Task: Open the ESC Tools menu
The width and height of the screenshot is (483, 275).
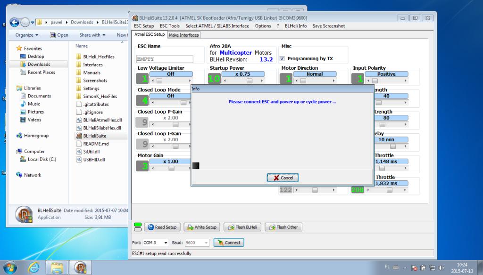Action: (x=169, y=26)
